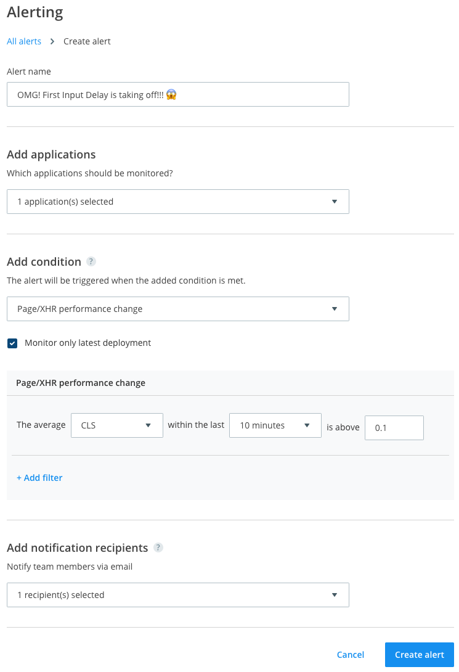Click Cancel to discard the alert
459x672 pixels.
point(350,655)
